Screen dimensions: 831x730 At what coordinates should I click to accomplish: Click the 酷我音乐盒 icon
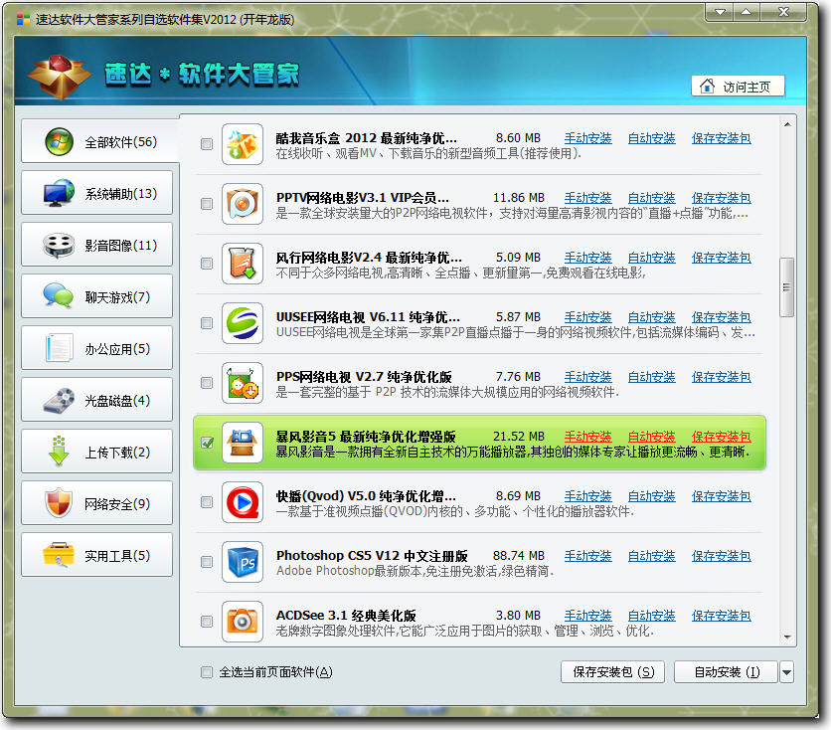(x=242, y=144)
